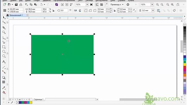Viewport: 187px width, 105px height.
Task: Open the outline width 0,2 мм dropdown
Action: 153,10
